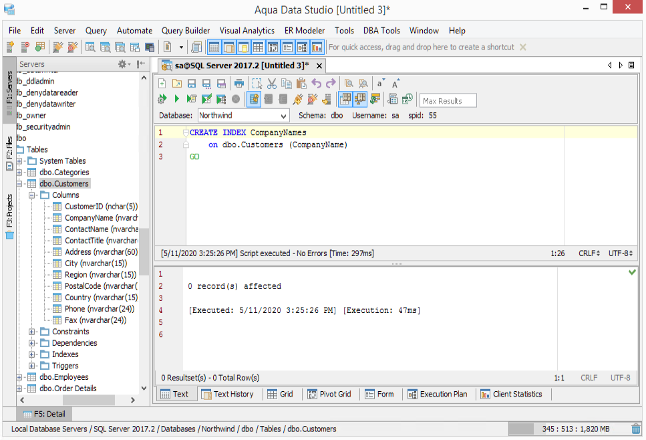Click the Save floppy disk icon
Screen dimensions: 646x440
(x=192, y=84)
